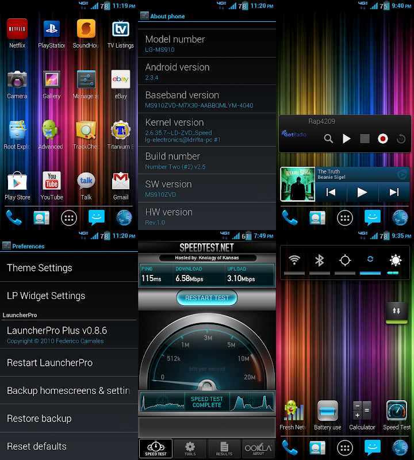This screenshot has height=460, width=414.
Task: Tap the GotRadio search magnifier icon
Action: point(328,139)
